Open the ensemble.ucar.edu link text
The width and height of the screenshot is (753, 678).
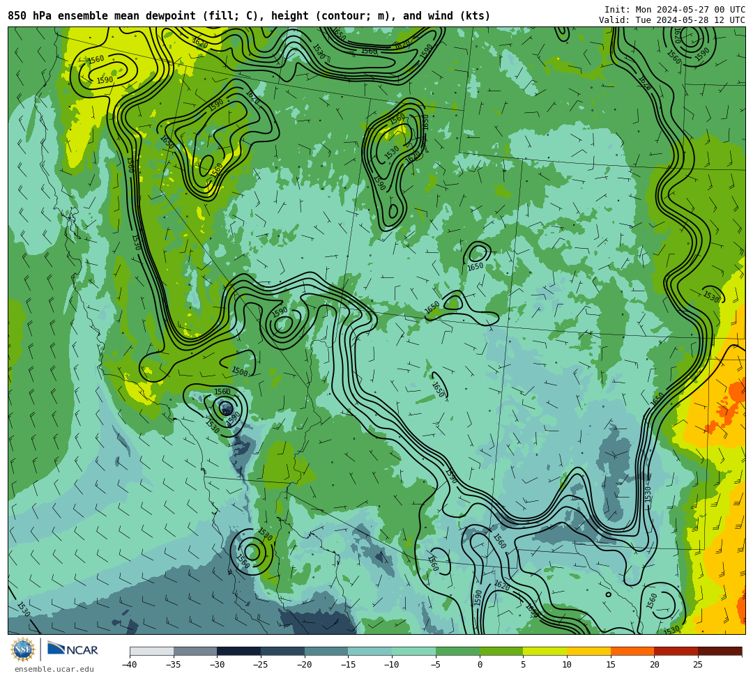54,669
